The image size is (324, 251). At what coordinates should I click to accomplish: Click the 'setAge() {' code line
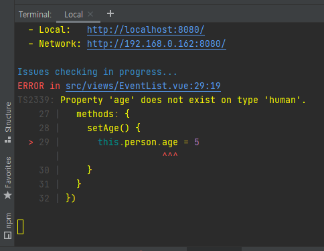click(114, 128)
